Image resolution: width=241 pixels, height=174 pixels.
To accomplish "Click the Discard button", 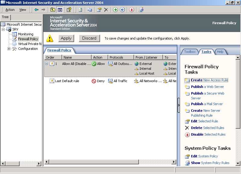I will click(x=89, y=38).
